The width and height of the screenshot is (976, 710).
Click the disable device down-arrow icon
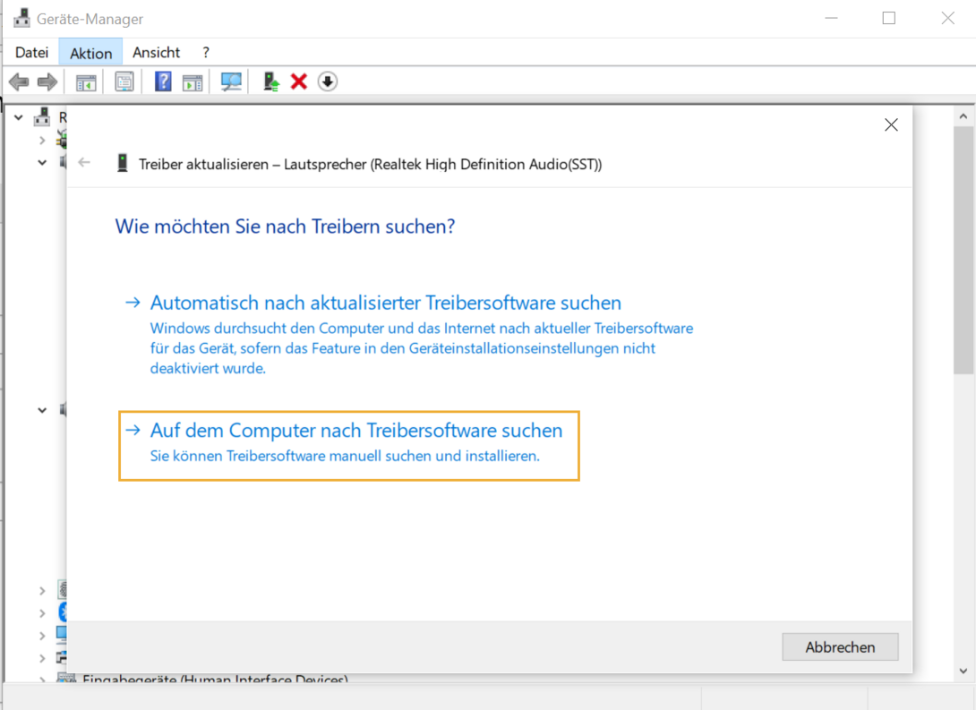[x=328, y=82]
